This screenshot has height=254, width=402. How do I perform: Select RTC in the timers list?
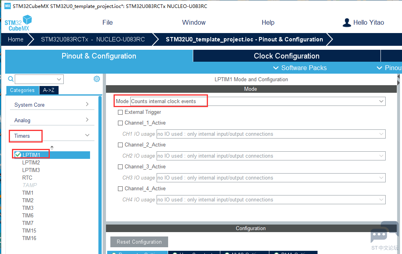(27, 178)
